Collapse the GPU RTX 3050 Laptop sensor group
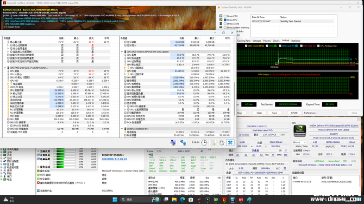Image resolution: width=364 pixels, height=204 pixels. pos(122,52)
